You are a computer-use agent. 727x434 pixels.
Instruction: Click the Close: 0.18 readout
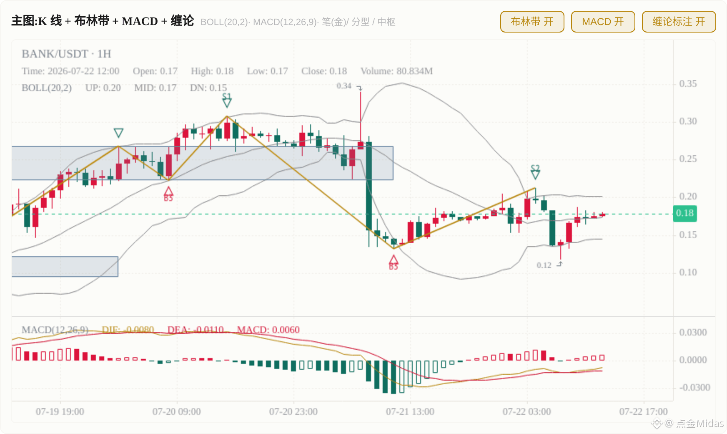[324, 71]
